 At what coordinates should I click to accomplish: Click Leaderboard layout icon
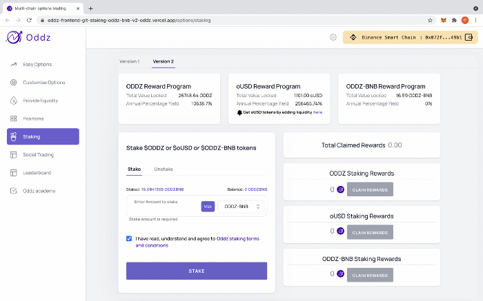pyautogui.click(x=14, y=173)
